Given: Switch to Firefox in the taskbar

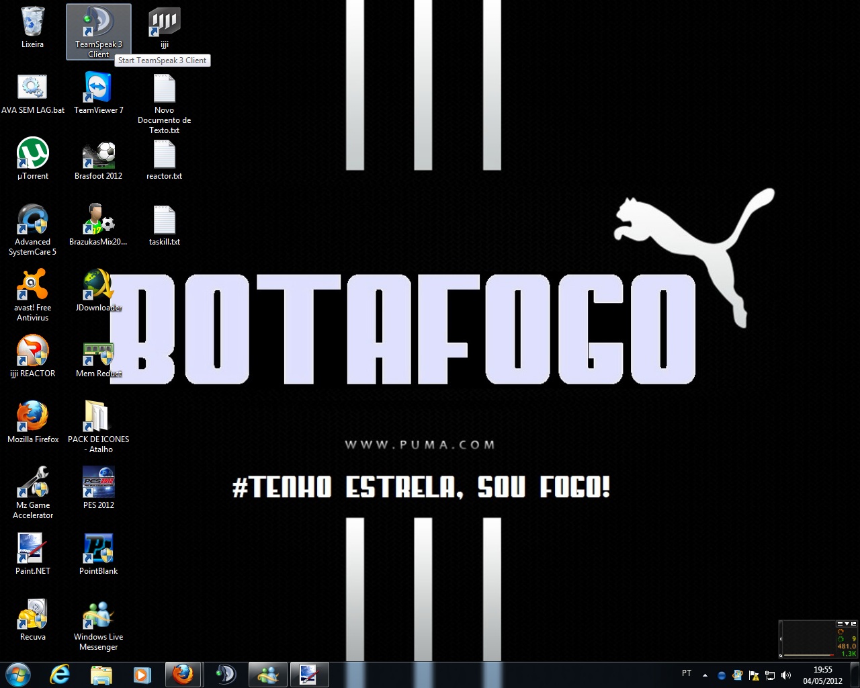Looking at the screenshot, I should [183, 674].
